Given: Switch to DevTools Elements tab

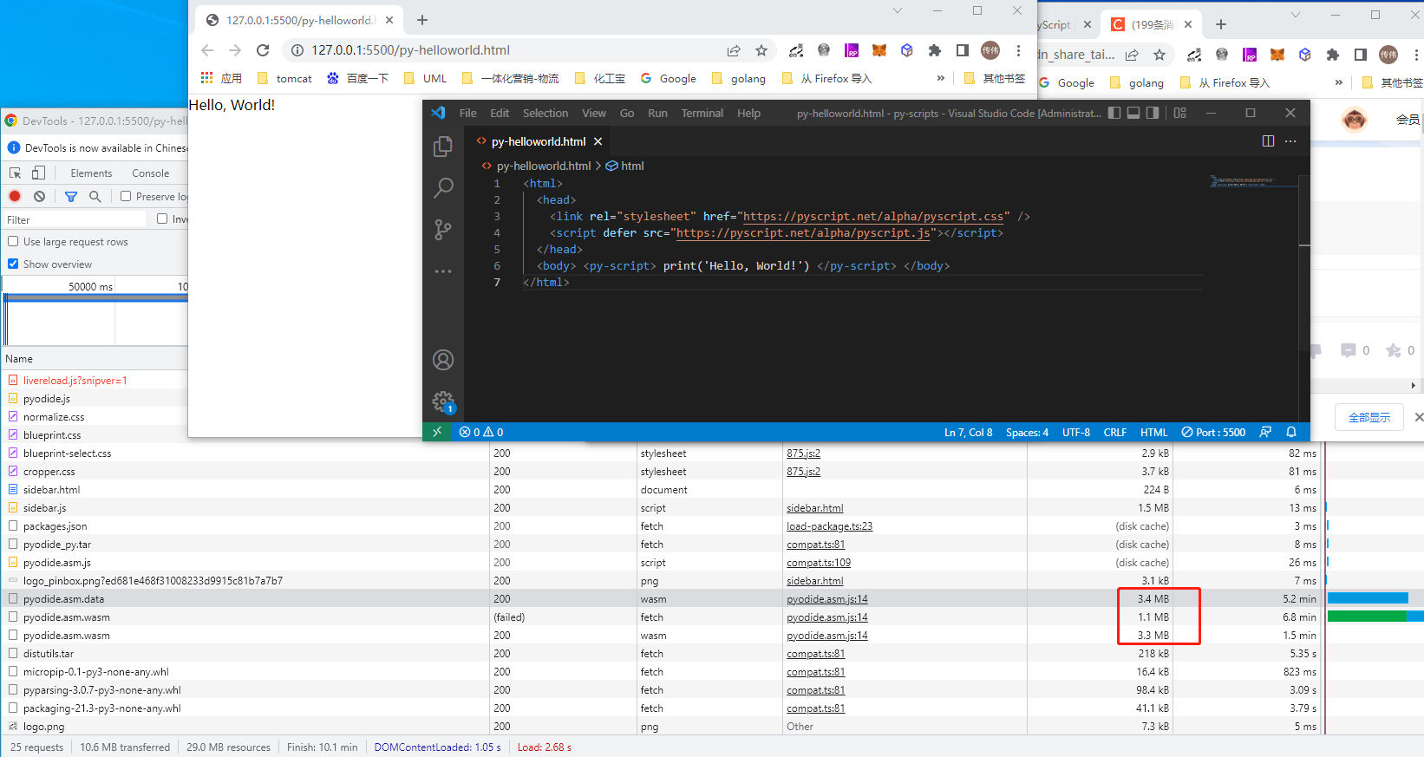Looking at the screenshot, I should pyautogui.click(x=91, y=173).
